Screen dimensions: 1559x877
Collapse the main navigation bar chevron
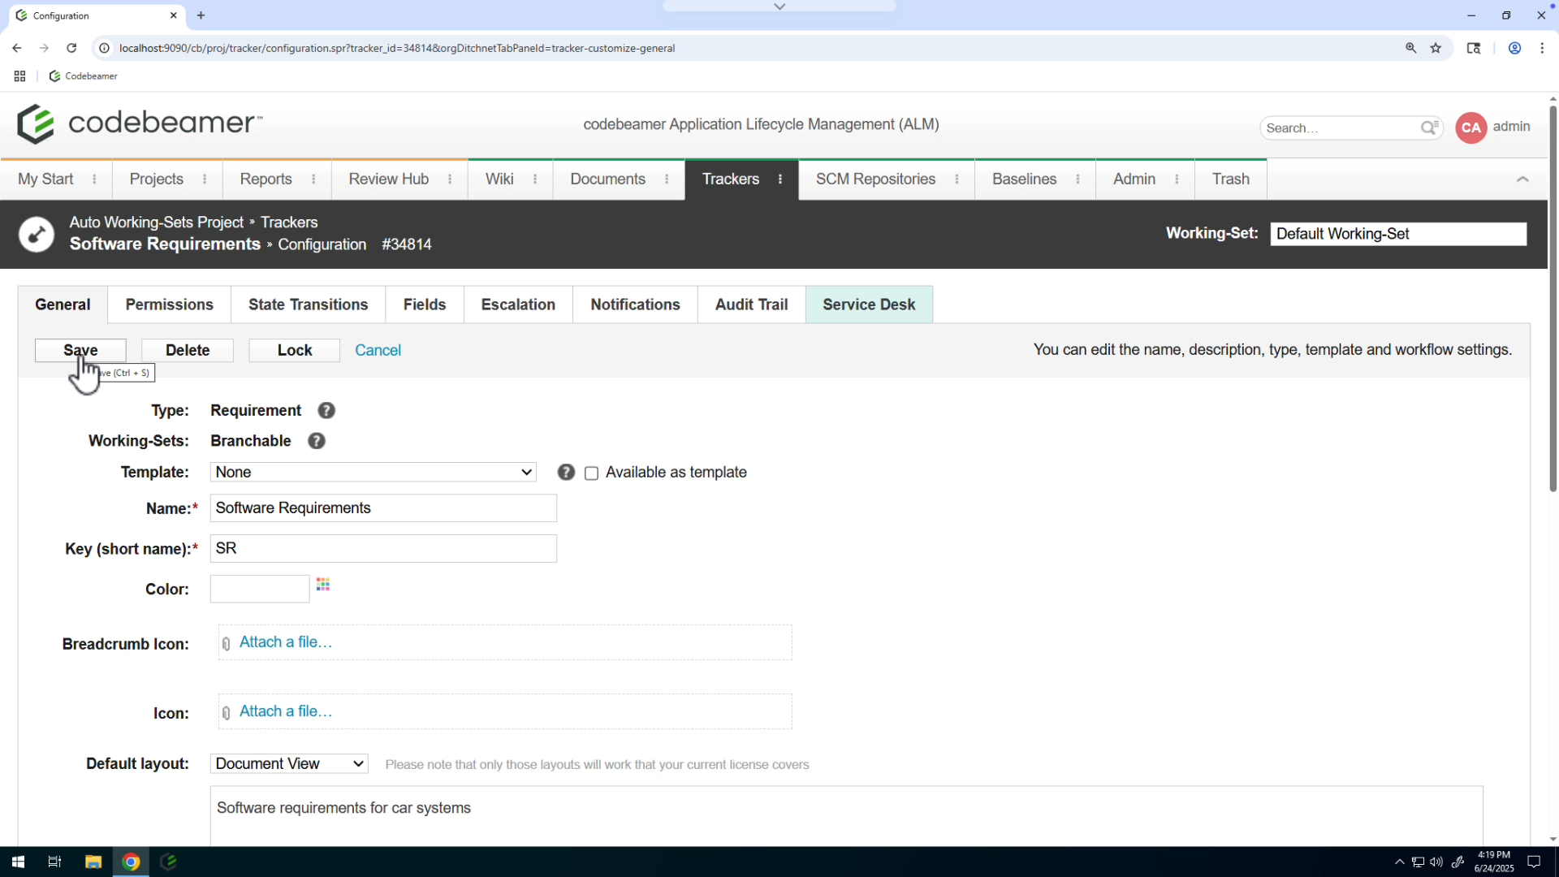(x=1522, y=179)
